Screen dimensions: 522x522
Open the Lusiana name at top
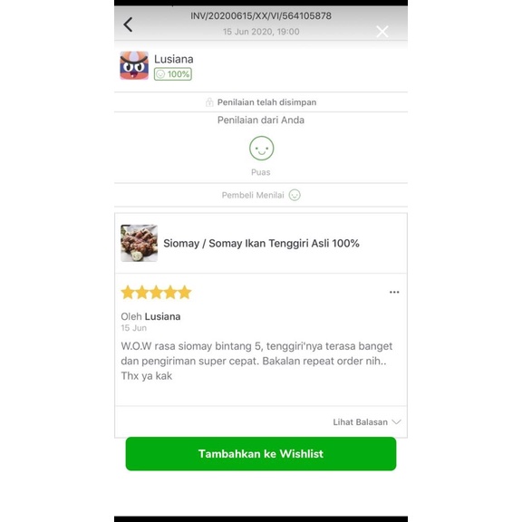(173, 59)
